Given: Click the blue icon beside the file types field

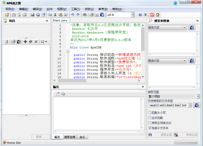Looking at the screenshot, I should pos(196,105).
